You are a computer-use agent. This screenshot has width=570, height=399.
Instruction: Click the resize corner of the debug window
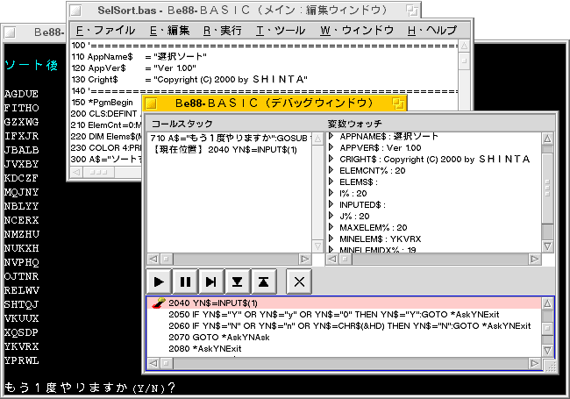coord(551,365)
